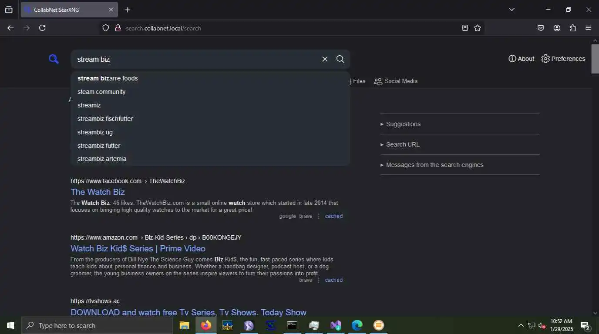Pick suggestion "streambiz artemia"

[x=210, y=159]
